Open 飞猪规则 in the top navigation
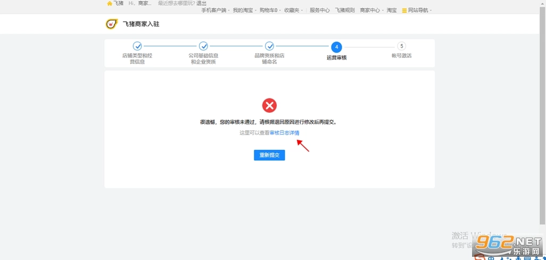The width and height of the screenshot is (546, 260). pyautogui.click(x=345, y=10)
